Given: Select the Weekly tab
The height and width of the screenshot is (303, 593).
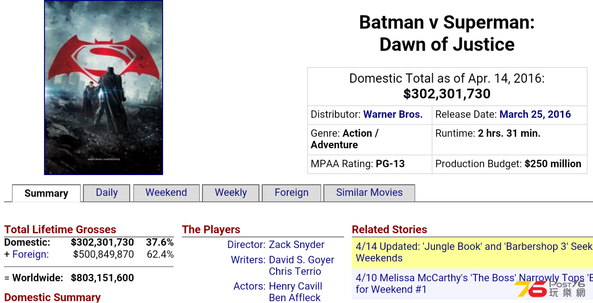Looking at the screenshot, I should click(x=231, y=193).
